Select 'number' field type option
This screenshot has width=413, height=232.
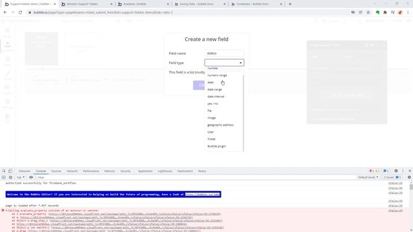click(224, 68)
